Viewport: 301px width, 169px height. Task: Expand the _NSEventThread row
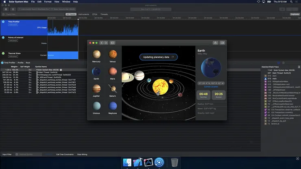point(37,77)
